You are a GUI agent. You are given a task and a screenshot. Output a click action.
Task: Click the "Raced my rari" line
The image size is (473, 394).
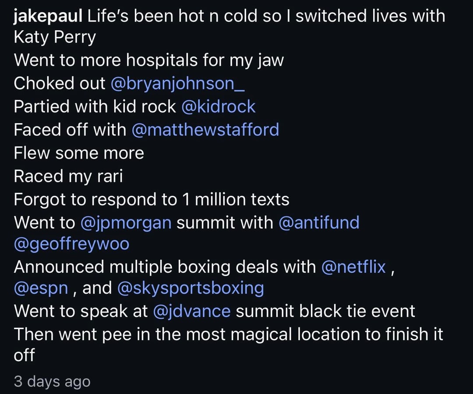(x=68, y=176)
